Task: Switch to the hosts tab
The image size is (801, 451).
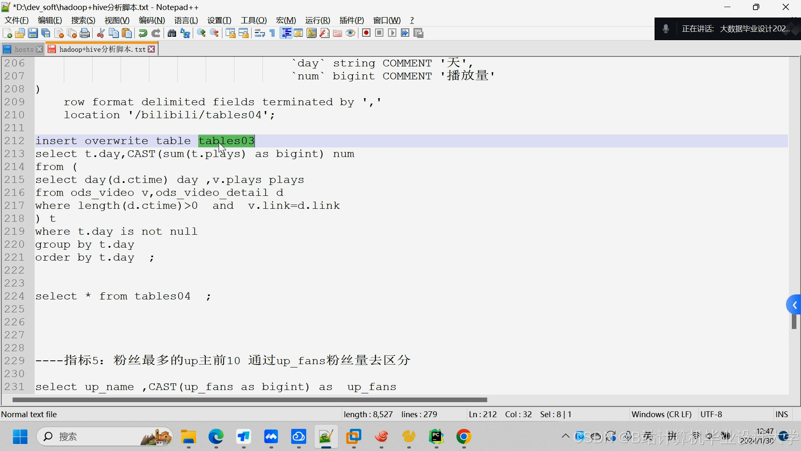Action: 23,49
